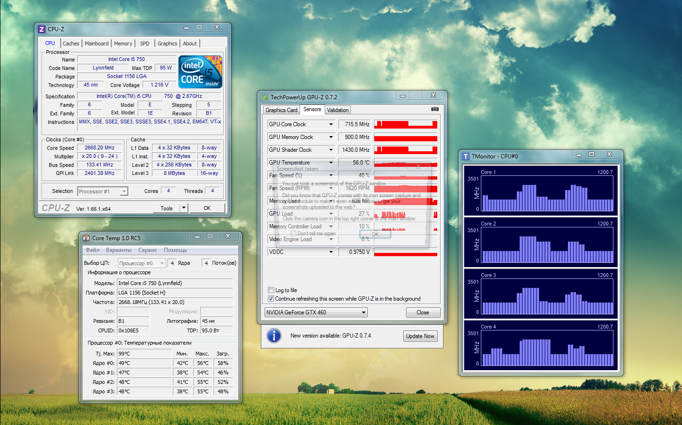This screenshot has height=425, width=682.
Task: Minimize the CPU-Z window
Action: tap(186, 27)
